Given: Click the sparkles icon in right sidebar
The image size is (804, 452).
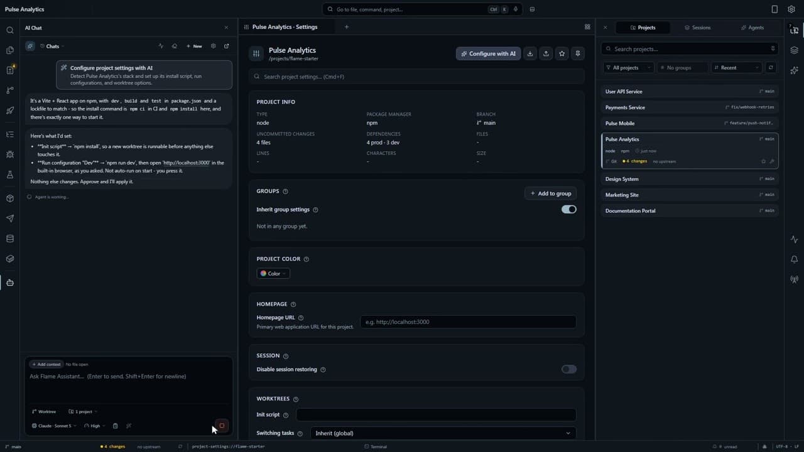Looking at the screenshot, I should tap(795, 70).
